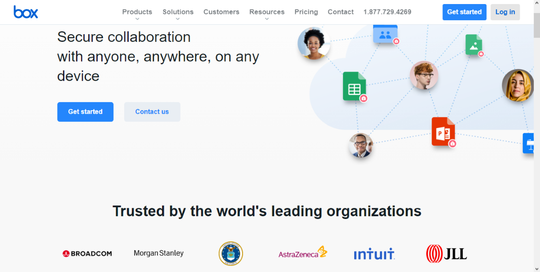The image size is (540, 272).
Task: Click Get started in the header
Action: point(464,12)
